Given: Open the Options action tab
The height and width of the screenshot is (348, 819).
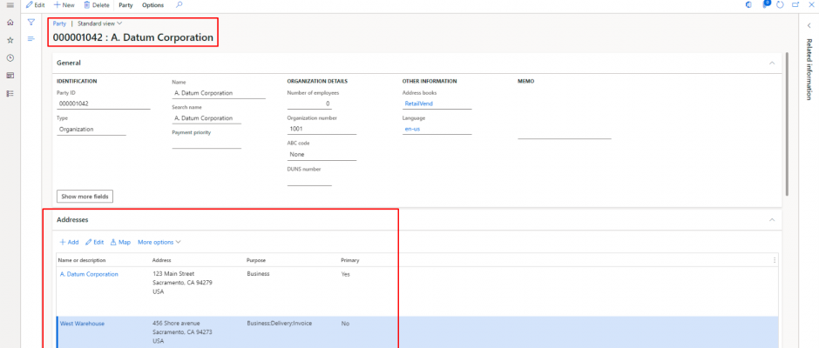Looking at the screenshot, I should [x=152, y=4].
